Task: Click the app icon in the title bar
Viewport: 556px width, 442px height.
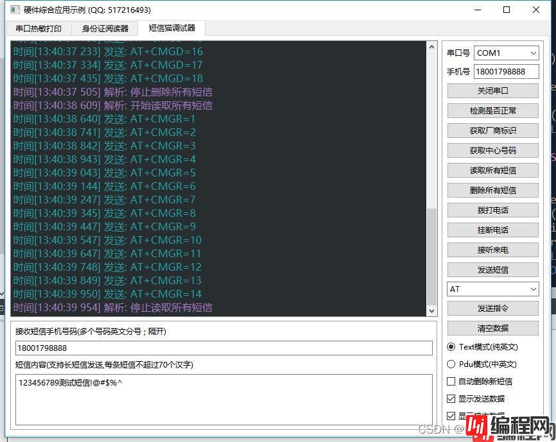Action: pos(13,10)
